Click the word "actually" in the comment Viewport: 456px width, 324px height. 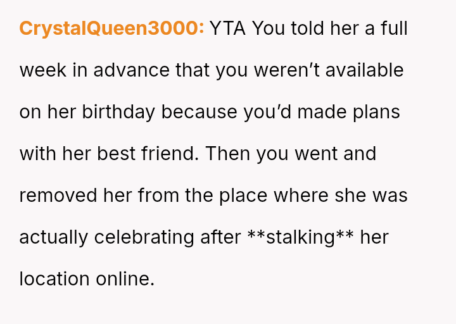[x=54, y=237]
